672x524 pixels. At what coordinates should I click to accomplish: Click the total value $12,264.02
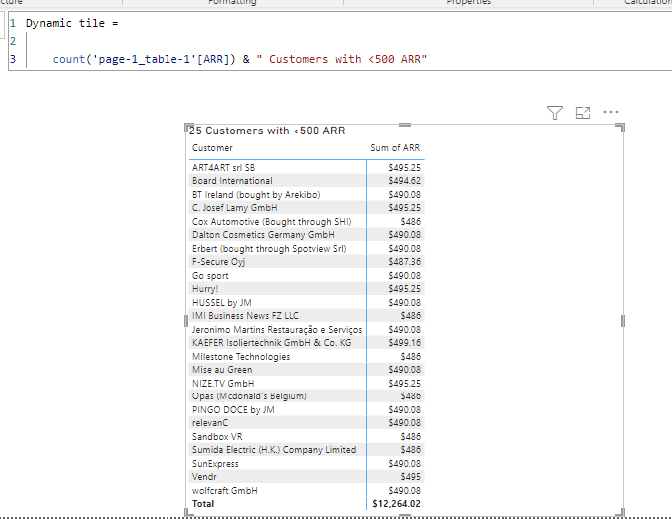[x=396, y=504]
